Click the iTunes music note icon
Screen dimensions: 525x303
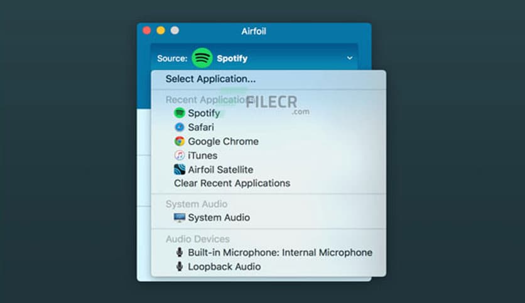pyautogui.click(x=180, y=155)
